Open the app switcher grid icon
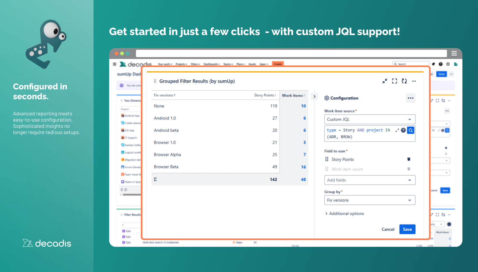The height and width of the screenshot is (272, 478). pyautogui.click(x=115, y=64)
